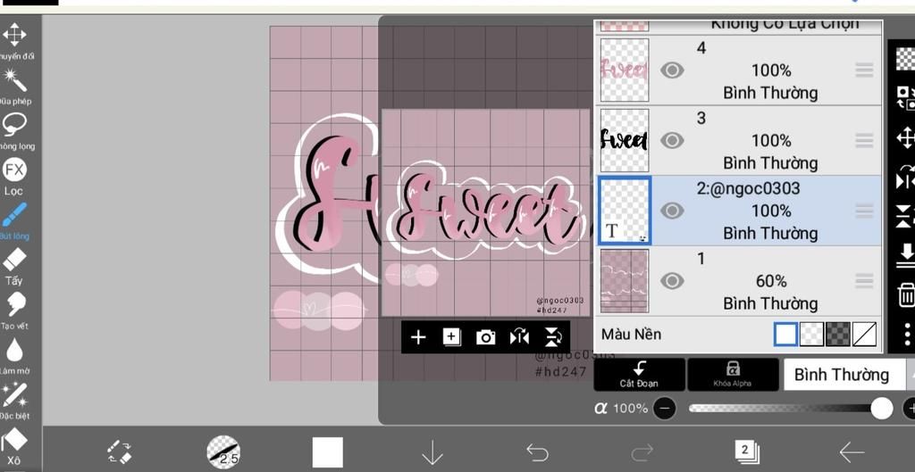Tap the layer 1 reorder handle

click(864, 281)
